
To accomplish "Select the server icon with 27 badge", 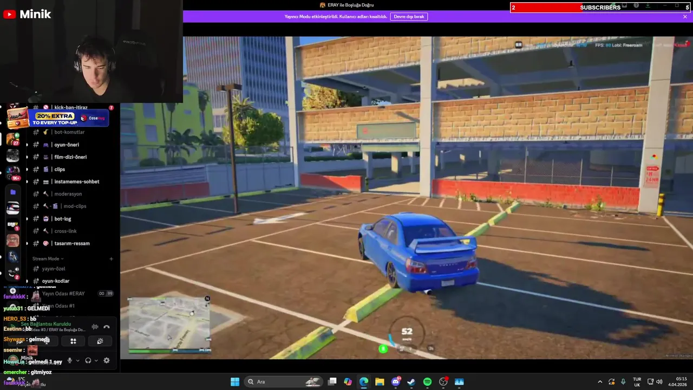I will point(13,139).
